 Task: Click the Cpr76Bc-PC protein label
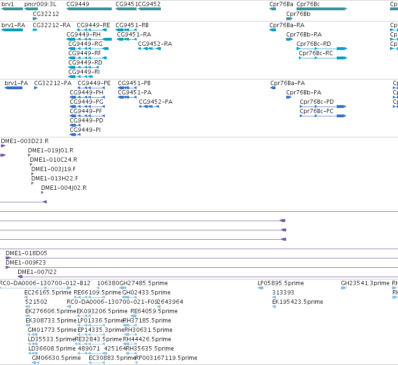coord(317,111)
